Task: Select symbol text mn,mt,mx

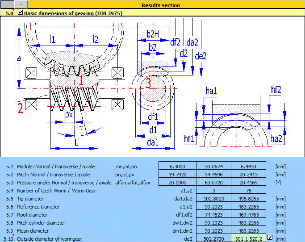Action: pos(127,167)
